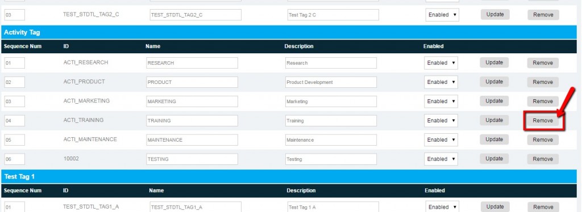This screenshot has height=212, width=582.
Task: Open Enabled dropdown for 10002 TESTING row
Action: point(441,159)
